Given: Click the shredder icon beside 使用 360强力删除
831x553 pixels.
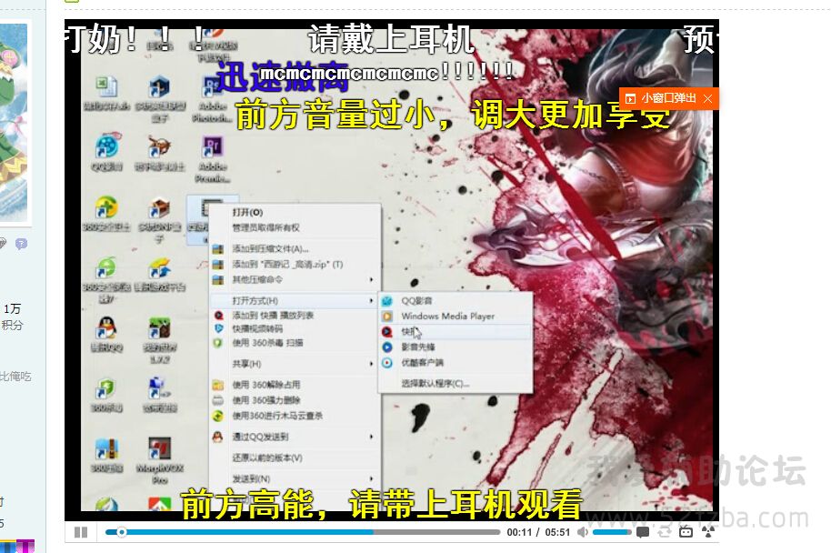Looking at the screenshot, I should 218,400.
